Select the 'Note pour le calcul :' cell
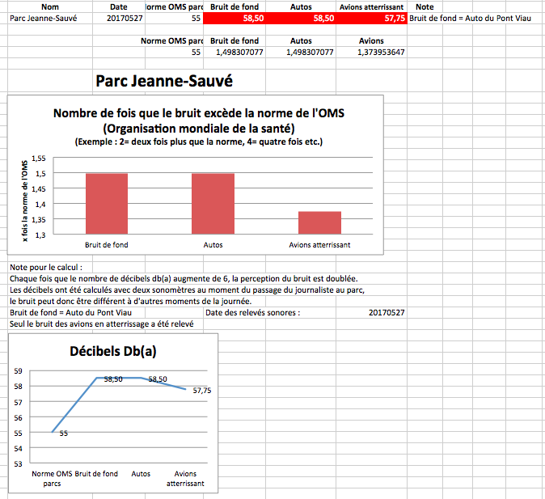 coord(46,267)
